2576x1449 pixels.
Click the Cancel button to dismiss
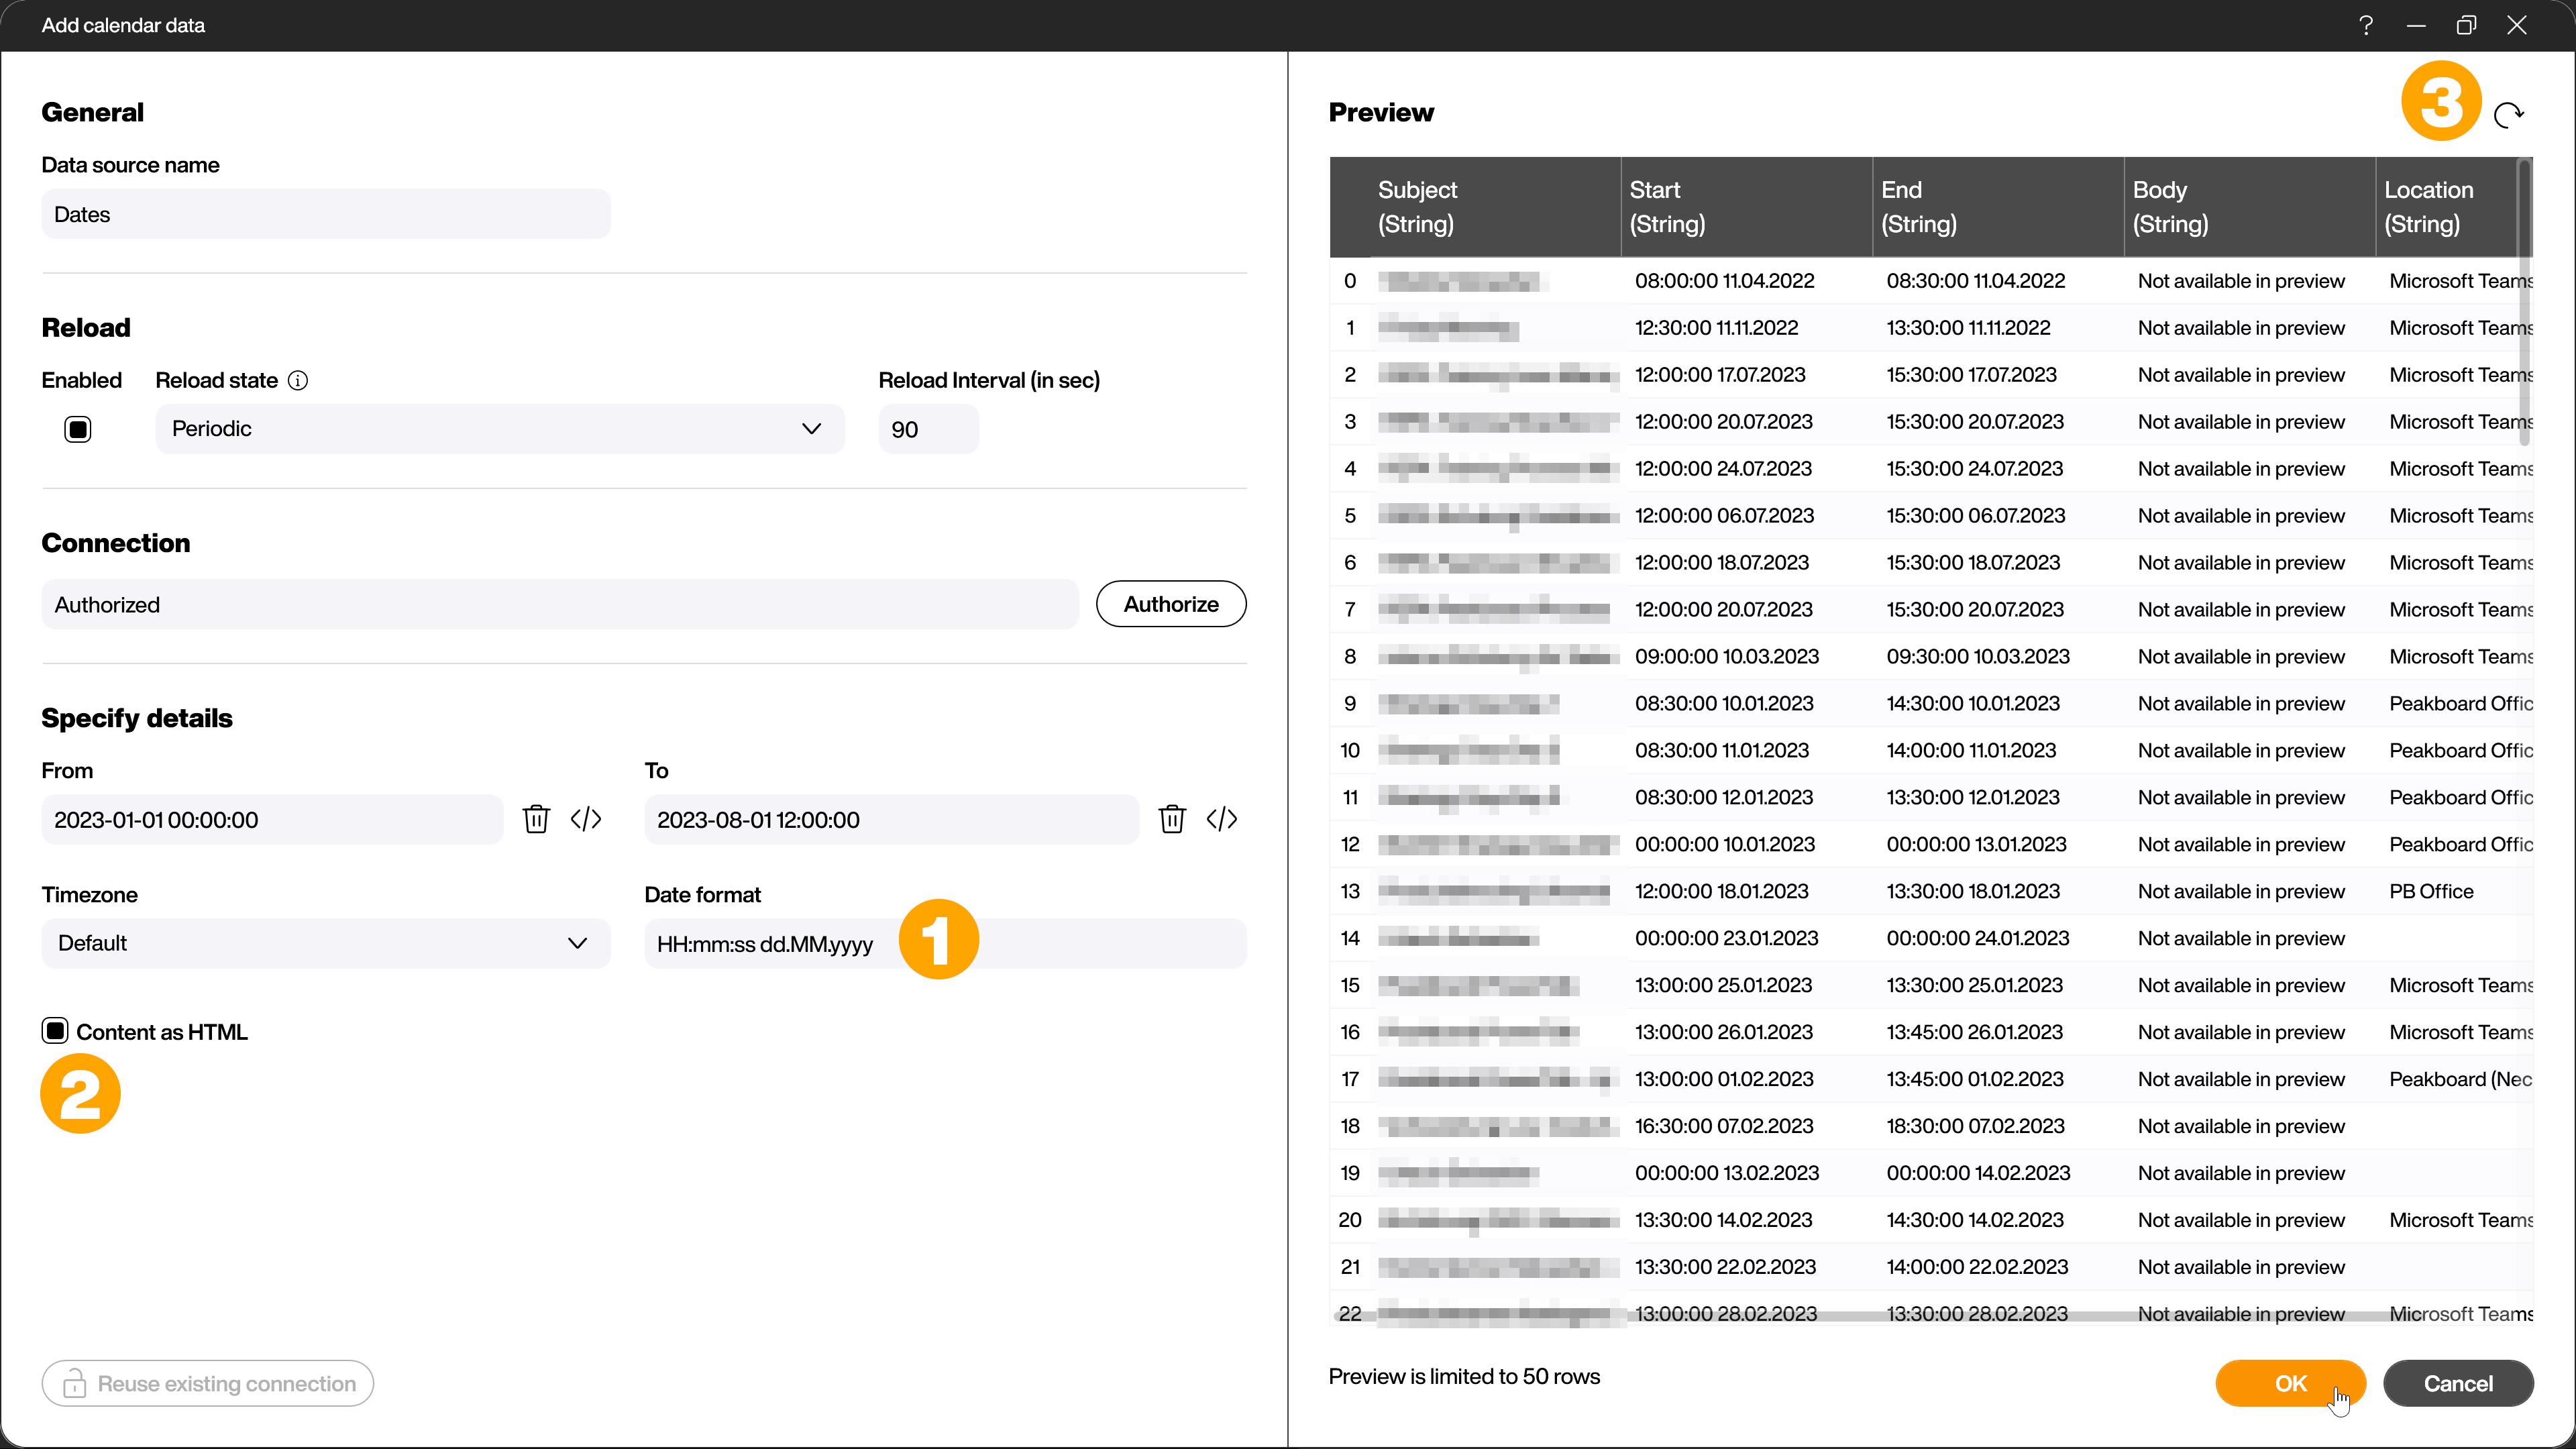(x=2457, y=1383)
